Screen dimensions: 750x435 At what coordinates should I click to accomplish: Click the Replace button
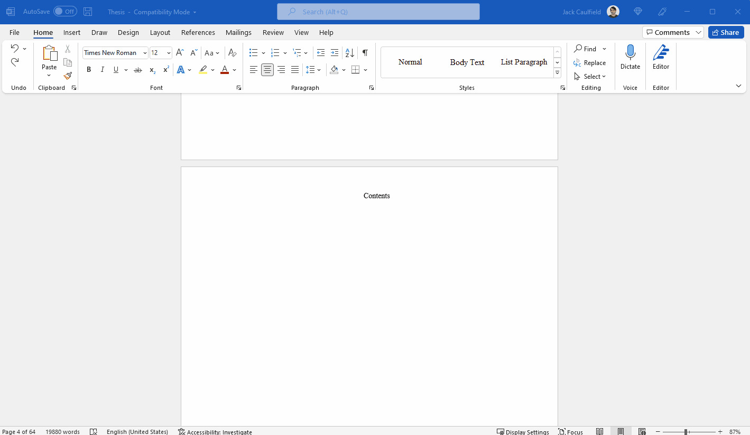tap(590, 62)
